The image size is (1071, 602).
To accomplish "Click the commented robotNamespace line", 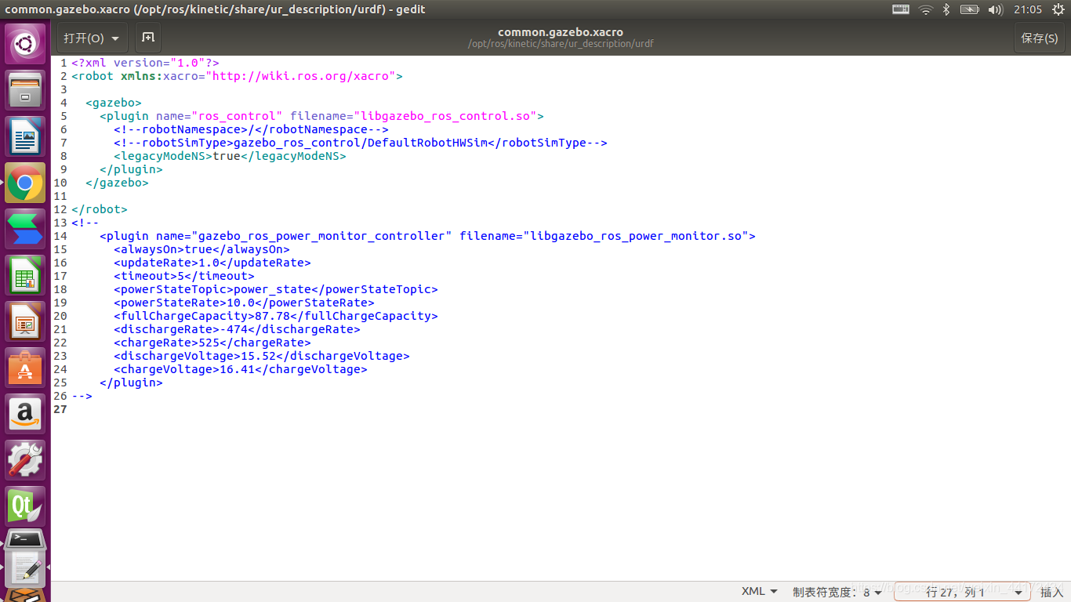I will pyautogui.click(x=251, y=129).
